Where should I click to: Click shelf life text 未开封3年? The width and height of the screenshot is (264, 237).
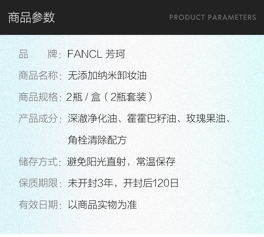91,183
